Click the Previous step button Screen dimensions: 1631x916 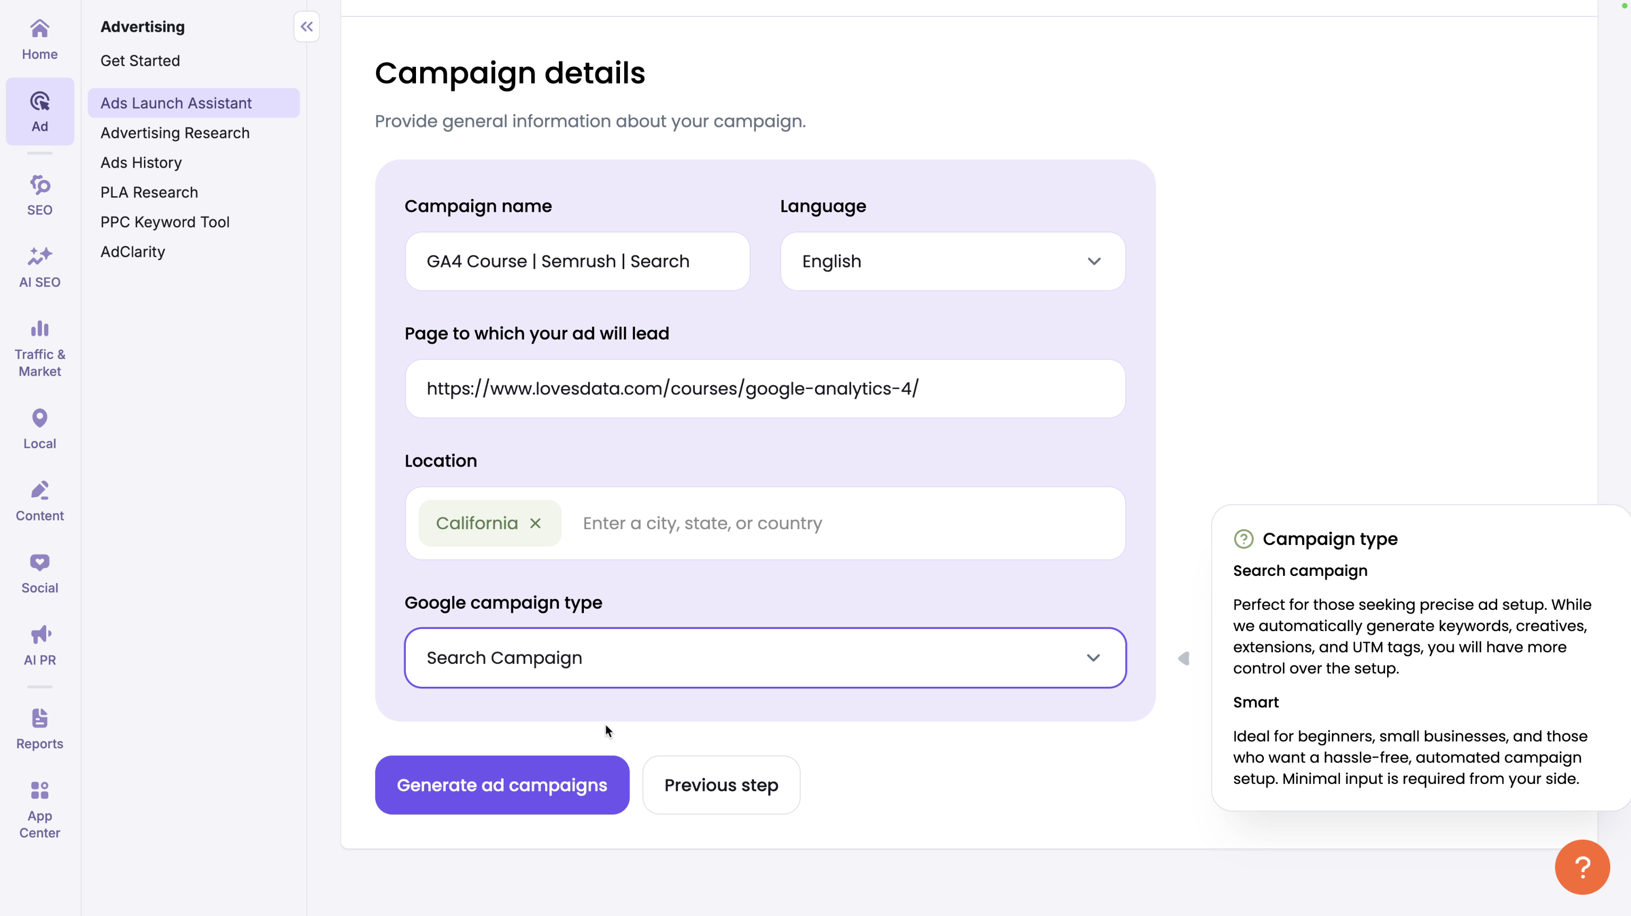[x=721, y=785]
